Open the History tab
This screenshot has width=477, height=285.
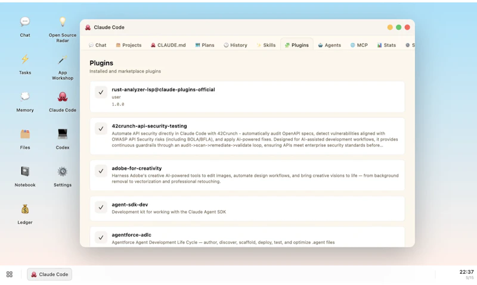(x=236, y=45)
